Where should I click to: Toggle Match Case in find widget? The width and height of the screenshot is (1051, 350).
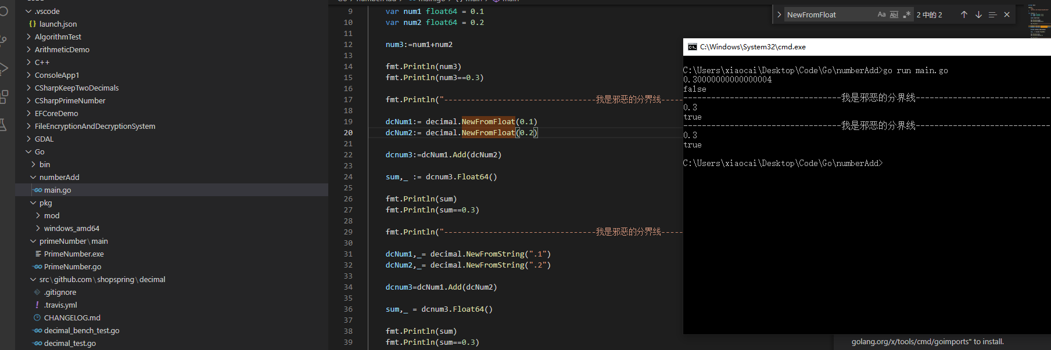click(881, 15)
